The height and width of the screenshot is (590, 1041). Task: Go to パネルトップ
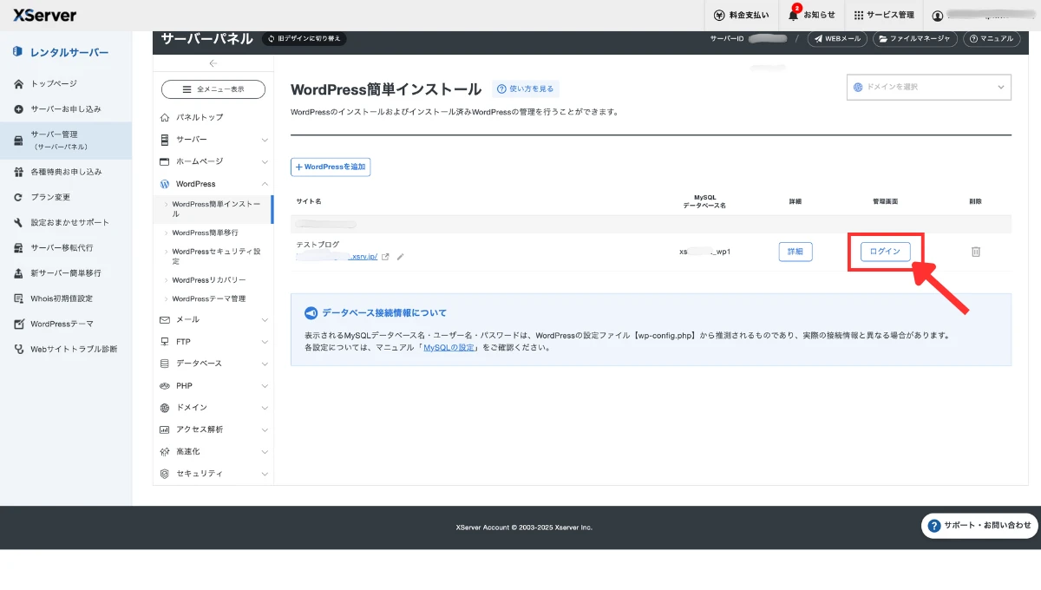pos(213,117)
